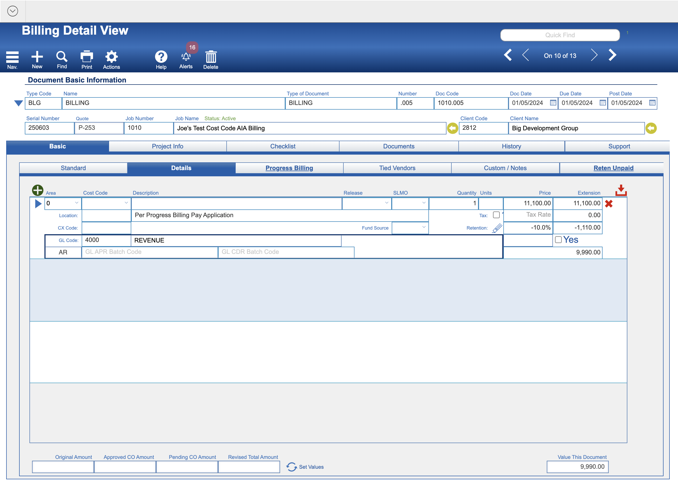
Task: Click the Set Values refresh icon
Action: click(291, 467)
